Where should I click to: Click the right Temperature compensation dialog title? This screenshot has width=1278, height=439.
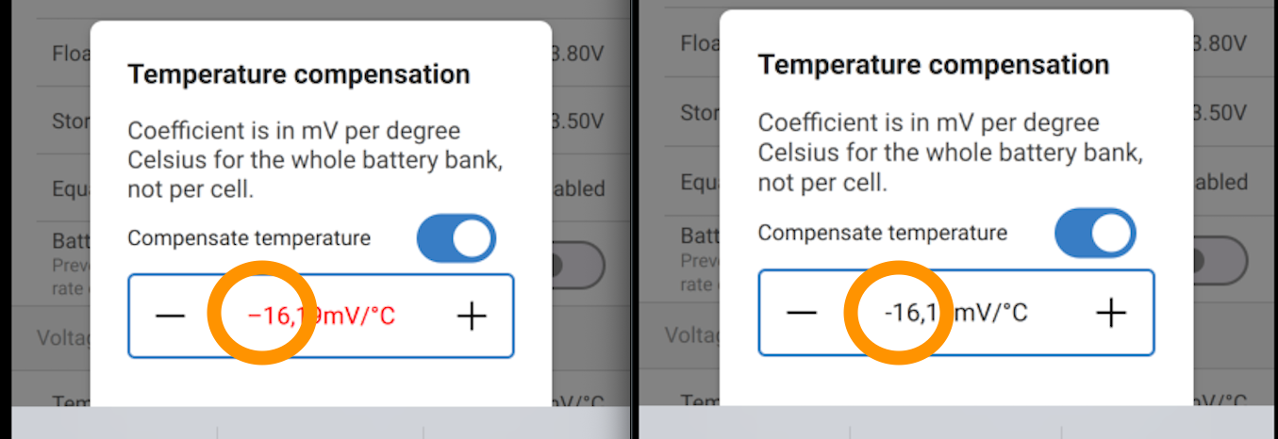[933, 65]
